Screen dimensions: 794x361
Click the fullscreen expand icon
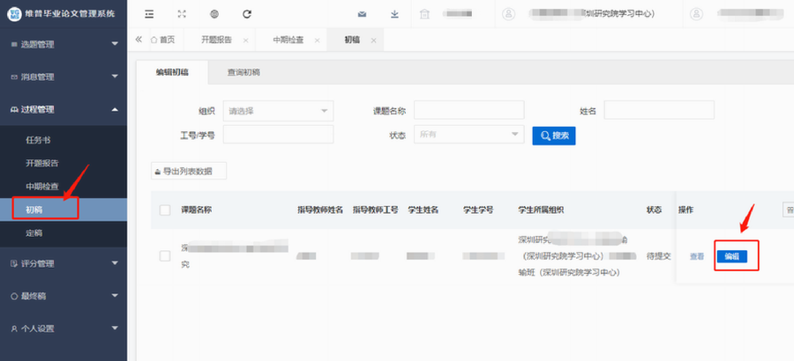(182, 14)
